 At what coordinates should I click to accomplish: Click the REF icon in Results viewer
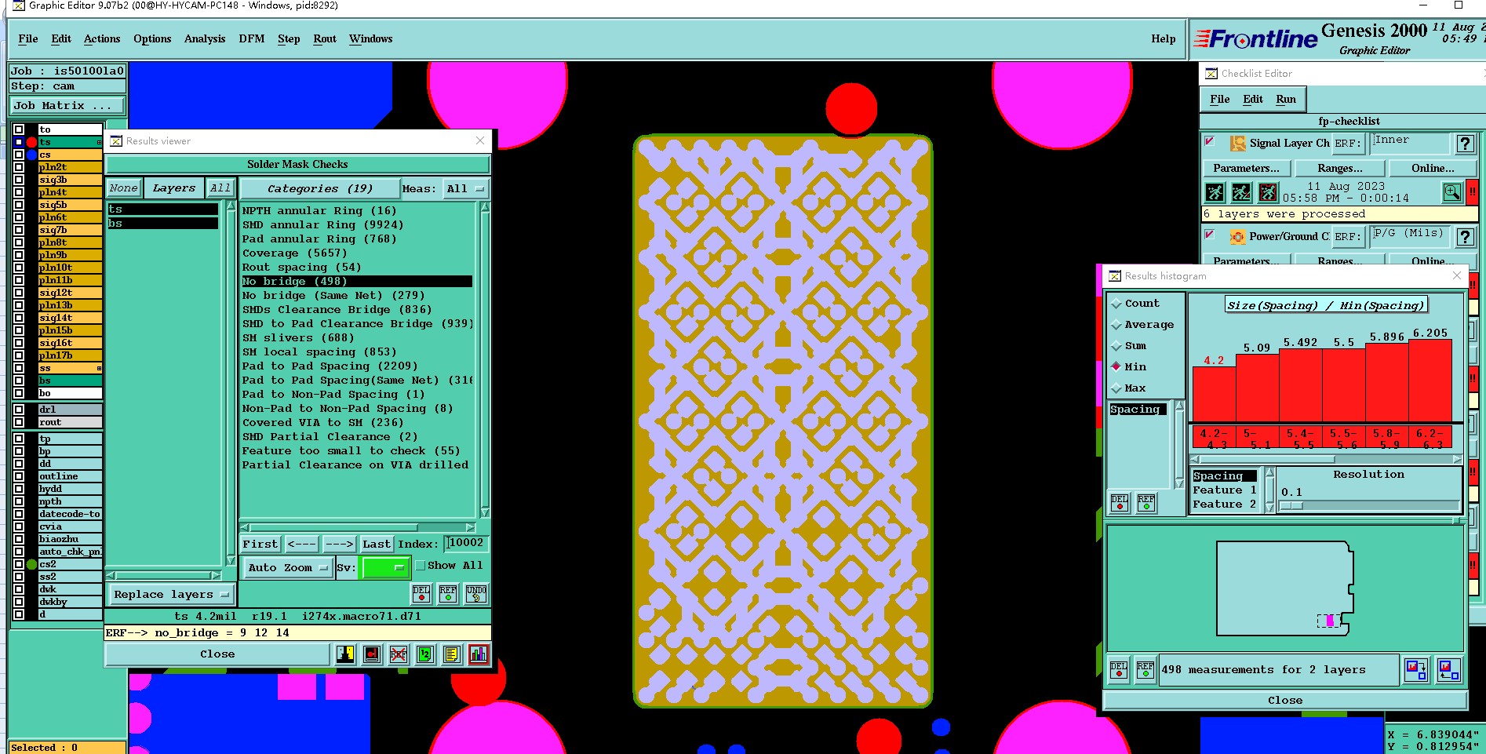448,594
